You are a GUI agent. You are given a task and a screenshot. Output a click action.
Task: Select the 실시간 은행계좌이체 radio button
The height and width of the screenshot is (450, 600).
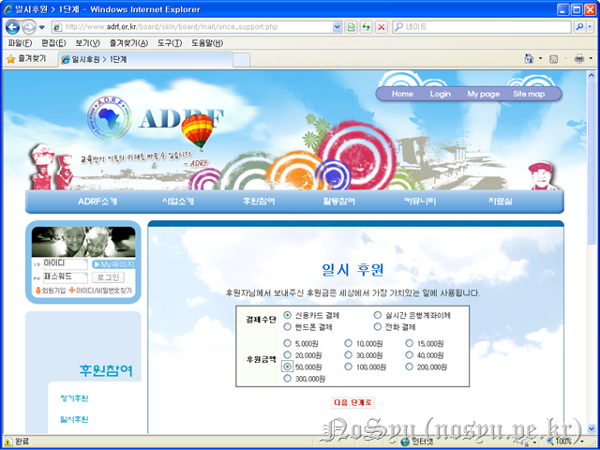pos(378,316)
